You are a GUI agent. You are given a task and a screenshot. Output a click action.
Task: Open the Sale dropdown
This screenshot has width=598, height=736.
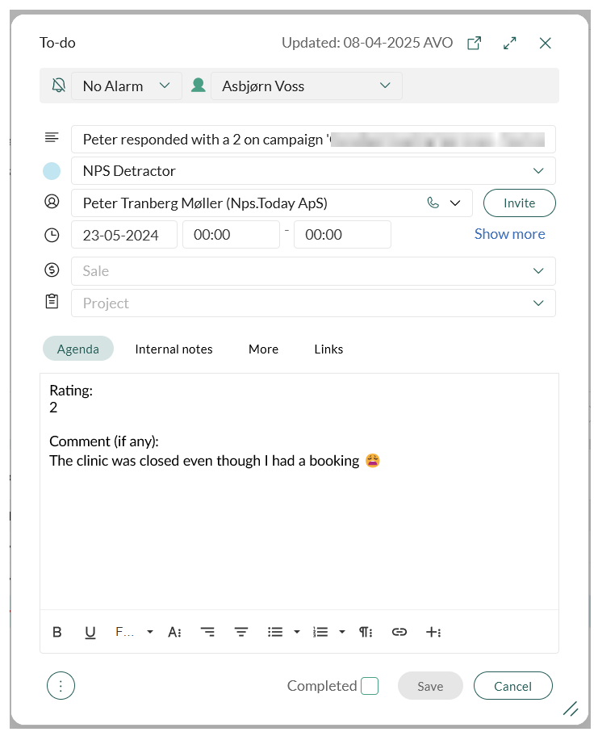pyautogui.click(x=313, y=271)
